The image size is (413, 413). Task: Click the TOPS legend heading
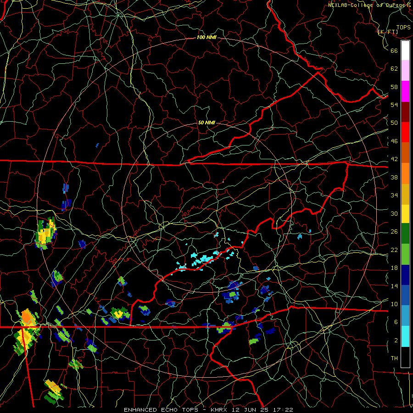coord(403,28)
